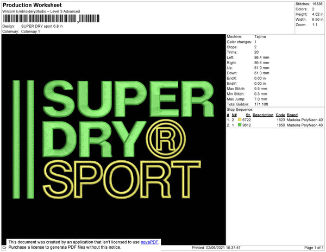Click the Trims value 20
The height and width of the screenshot is (252, 326).
click(x=256, y=52)
